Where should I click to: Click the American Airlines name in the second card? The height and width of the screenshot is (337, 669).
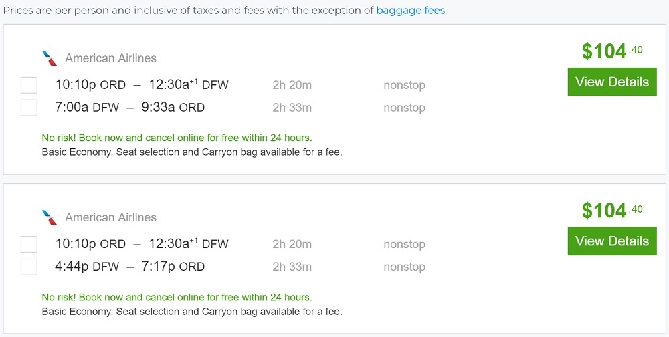[110, 218]
